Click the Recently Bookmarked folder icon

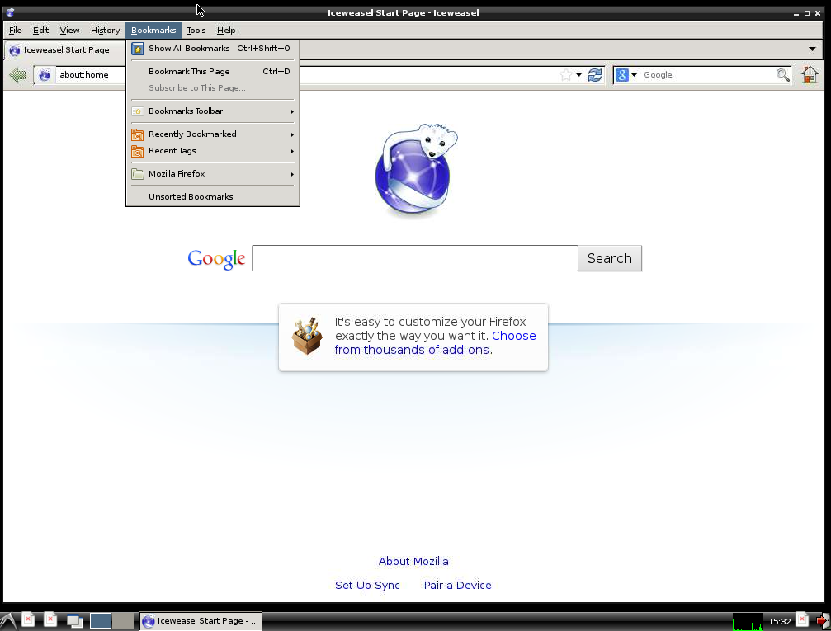[137, 134]
